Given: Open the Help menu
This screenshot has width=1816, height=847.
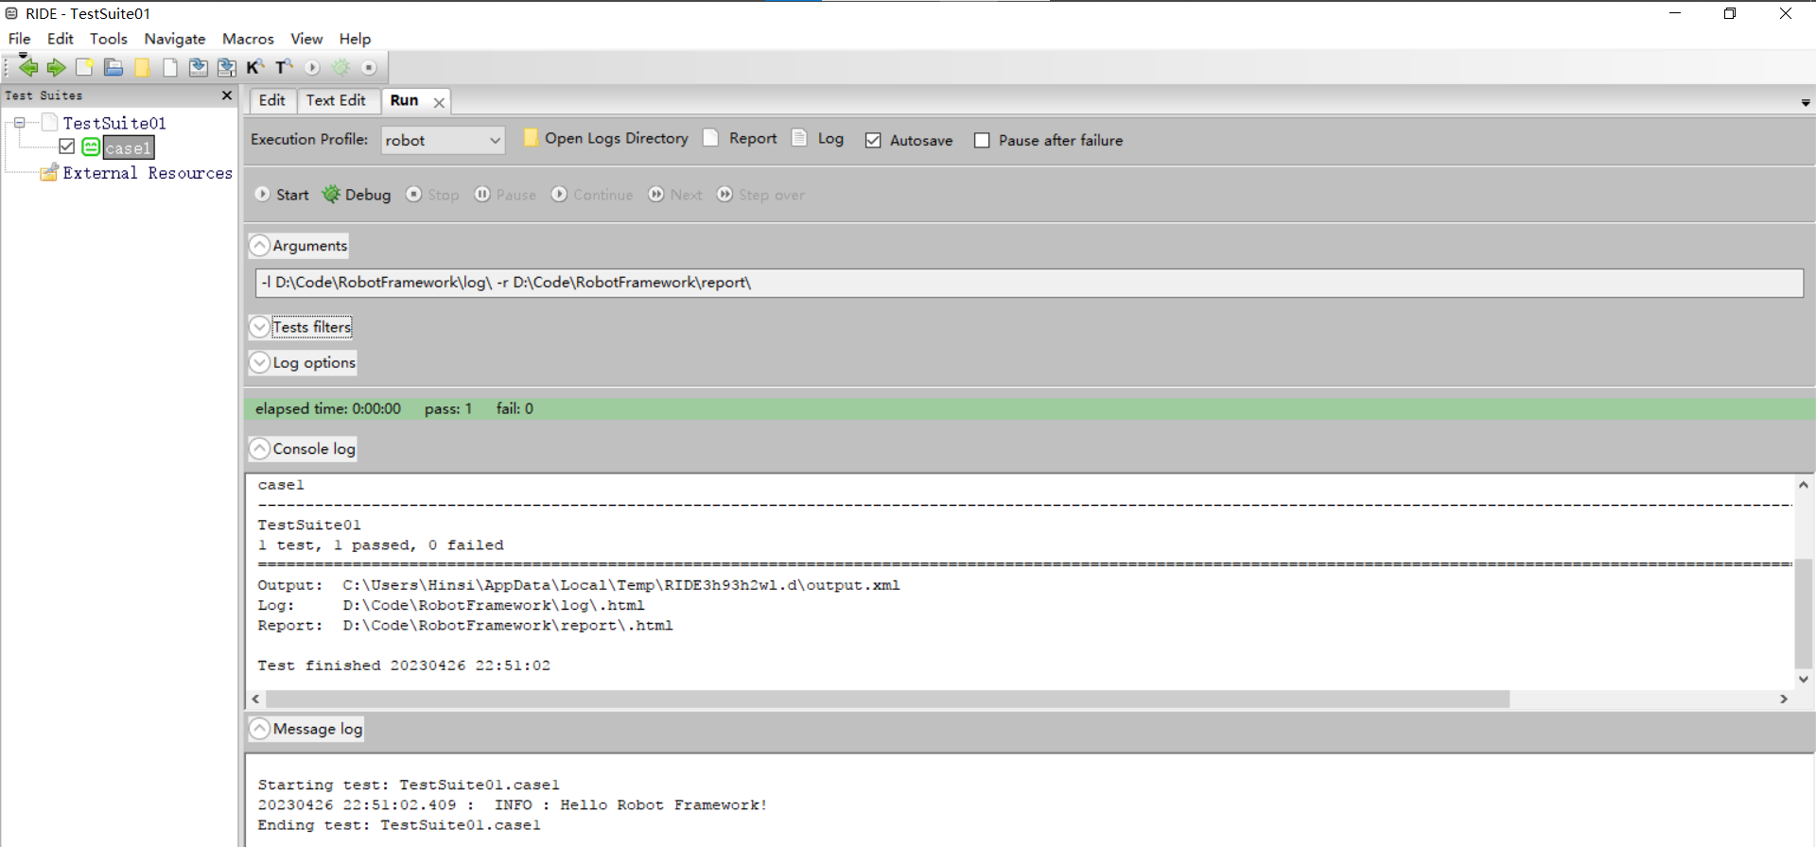Looking at the screenshot, I should (355, 39).
